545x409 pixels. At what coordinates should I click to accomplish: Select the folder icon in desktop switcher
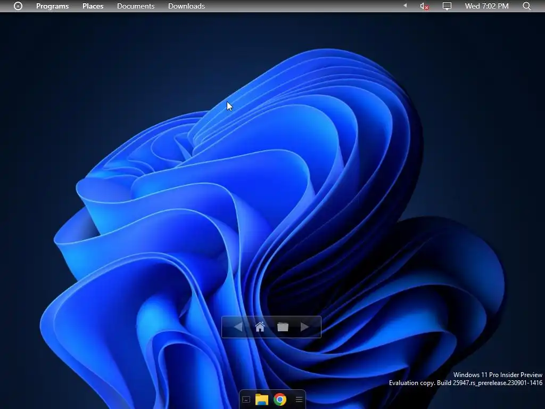(283, 326)
